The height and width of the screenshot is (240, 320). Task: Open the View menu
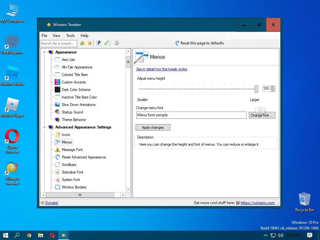(x=56, y=36)
